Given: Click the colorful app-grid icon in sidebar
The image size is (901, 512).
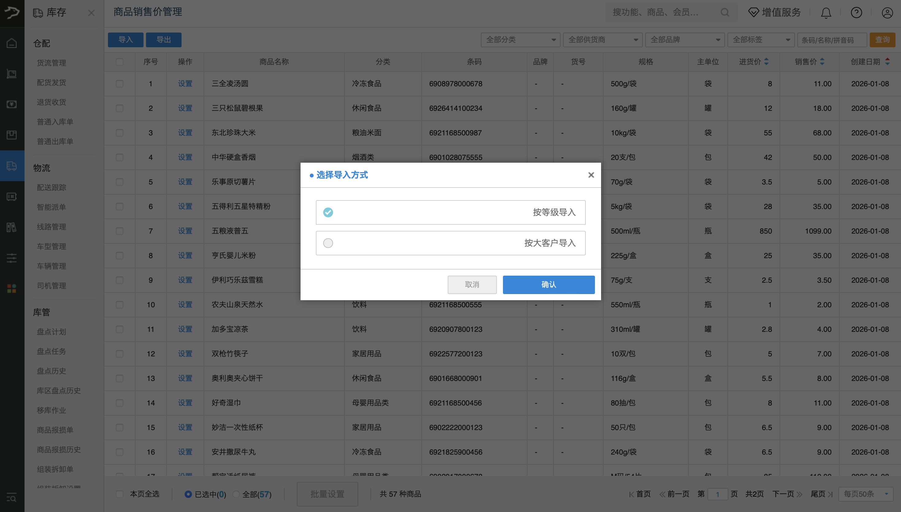Looking at the screenshot, I should [x=12, y=288].
